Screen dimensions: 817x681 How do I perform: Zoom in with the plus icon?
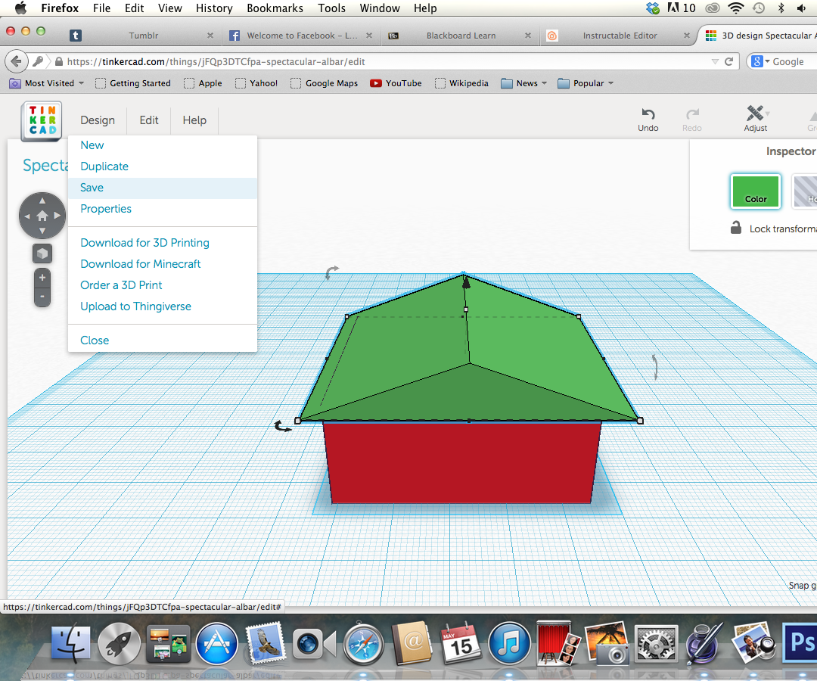(42, 277)
